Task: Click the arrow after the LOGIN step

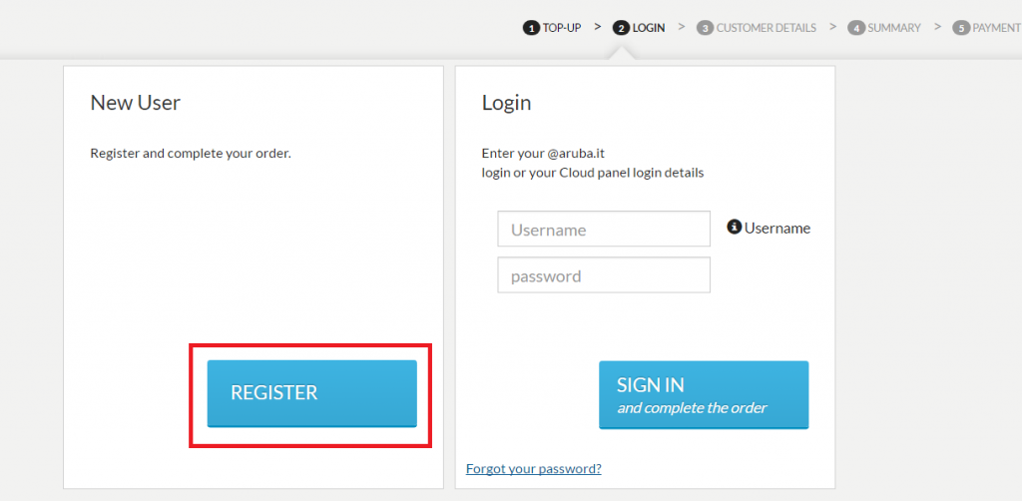Action: 682,27
